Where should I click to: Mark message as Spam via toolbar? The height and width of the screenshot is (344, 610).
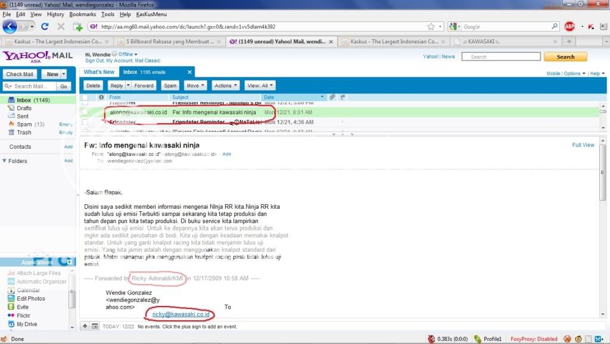click(x=170, y=86)
